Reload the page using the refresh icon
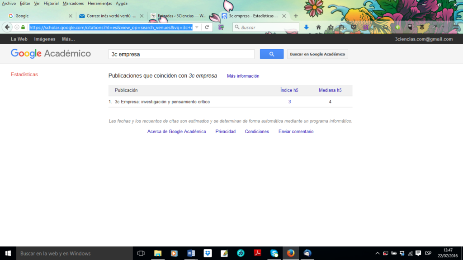Viewport: 463px width, 260px height. tap(207, 27)
